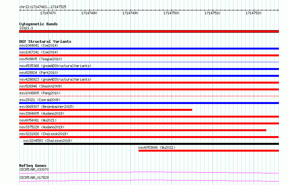The image size is (288, 185).
Task: Select the red nsv3375228 variant bar
Action: (x=143, y=130)
